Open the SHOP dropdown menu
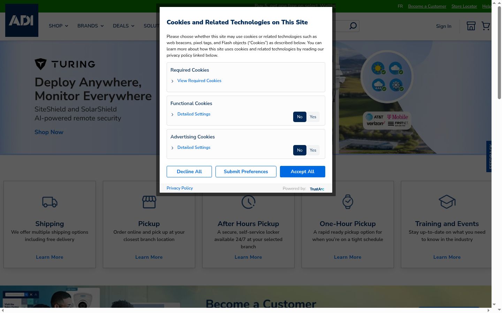502x313 pixels. [58, 26]
